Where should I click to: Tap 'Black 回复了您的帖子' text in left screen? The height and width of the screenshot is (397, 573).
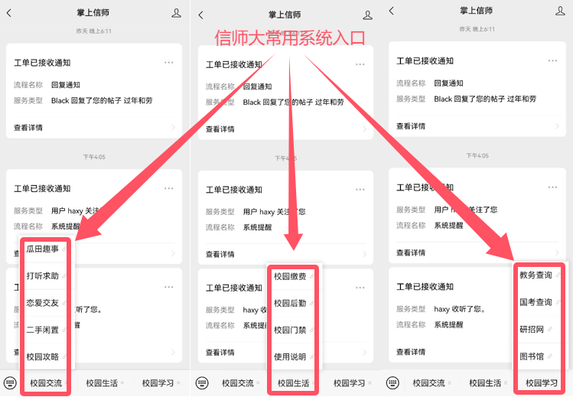click(x=86, y=100)
